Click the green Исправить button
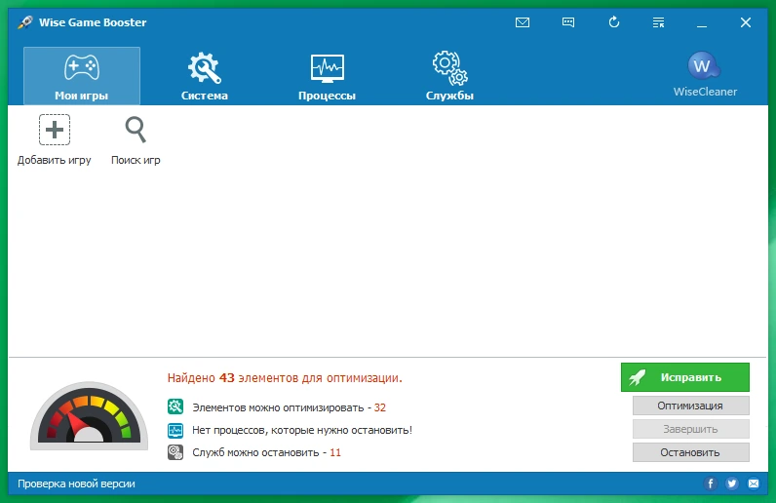This screenshot has width=776, height=503. (685, 377)
